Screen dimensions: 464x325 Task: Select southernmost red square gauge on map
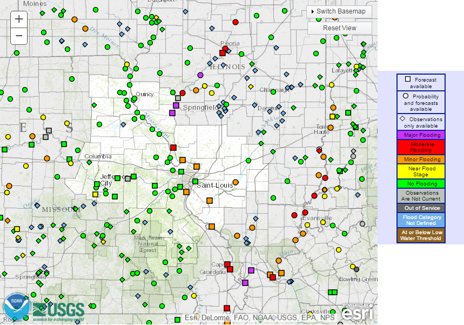pos(227,308)
